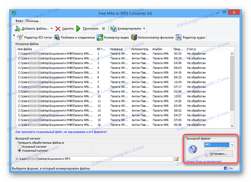The image size is (251, 182).
Task: Select the file row with duration 12:54
Action: click(123, 82)
